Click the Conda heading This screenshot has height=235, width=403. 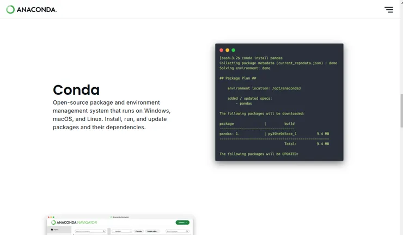(x=76, y=90)
